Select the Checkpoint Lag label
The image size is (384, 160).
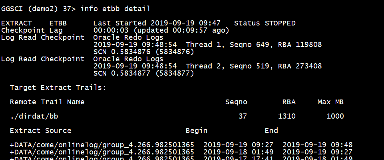click(x=32, y=30)
